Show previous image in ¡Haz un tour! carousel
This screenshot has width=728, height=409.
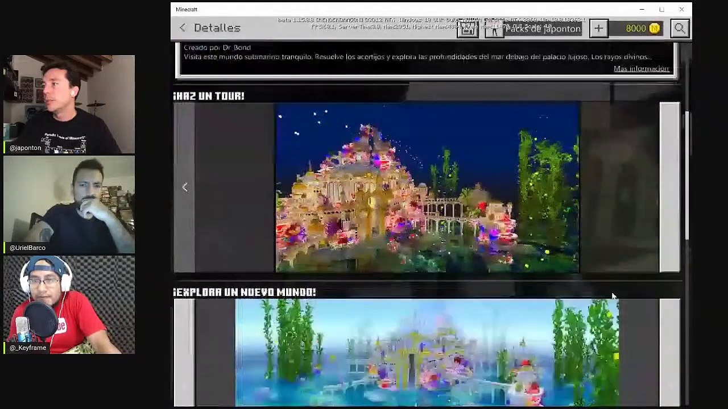(x=184, y=187)
